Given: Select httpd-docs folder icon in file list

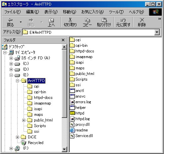Looking at the screenshot, I should [72, 51].
